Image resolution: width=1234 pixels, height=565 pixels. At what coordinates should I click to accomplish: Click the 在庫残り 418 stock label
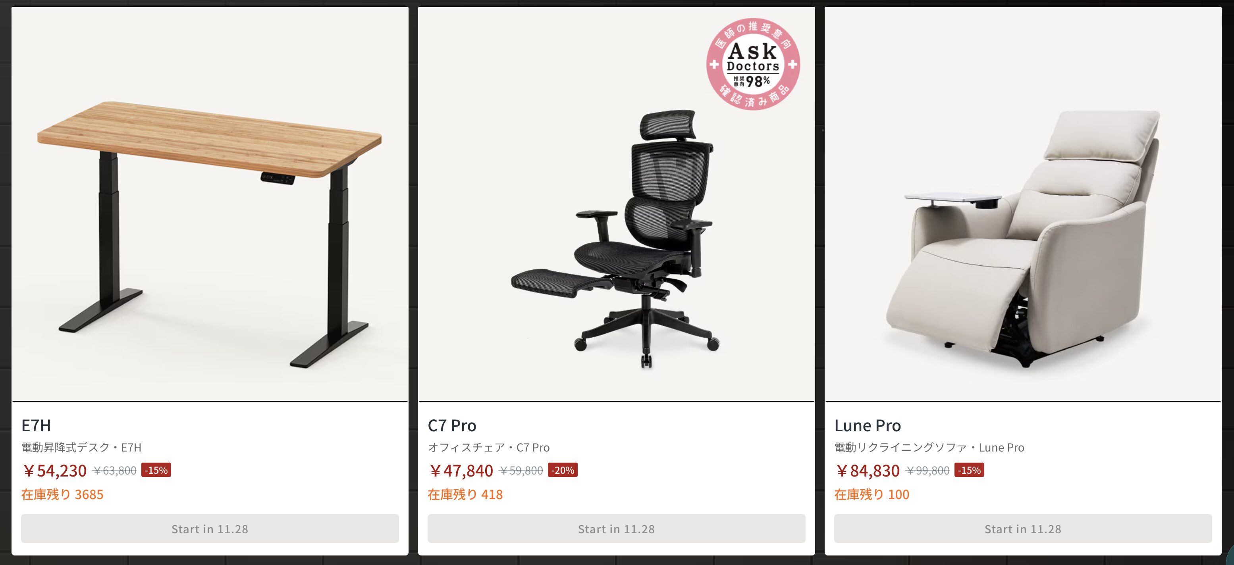(465, 494)
